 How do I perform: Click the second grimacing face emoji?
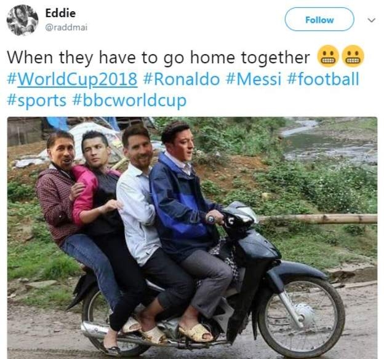coord(353,57)
